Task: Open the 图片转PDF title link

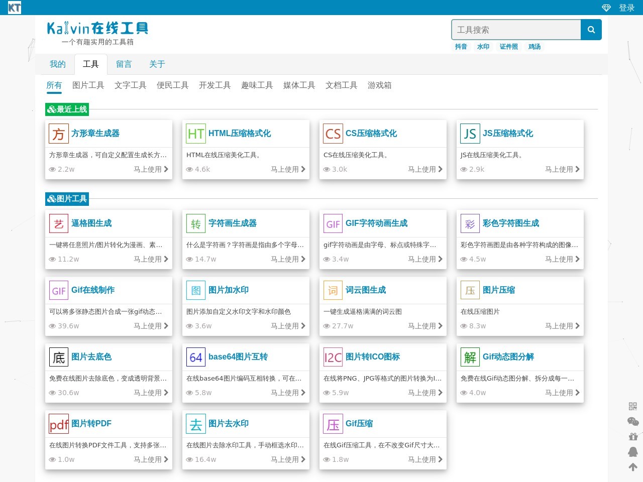Action: [91, 424]
